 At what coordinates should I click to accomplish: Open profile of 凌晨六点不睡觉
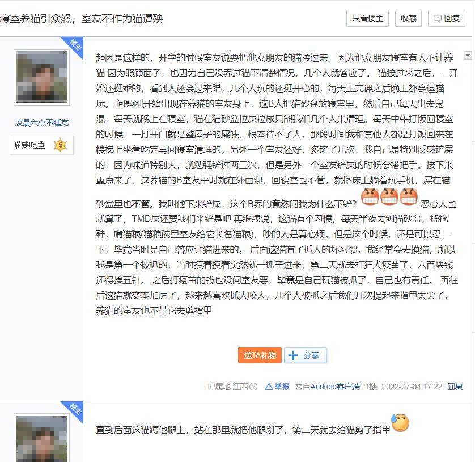click(42, 123)
